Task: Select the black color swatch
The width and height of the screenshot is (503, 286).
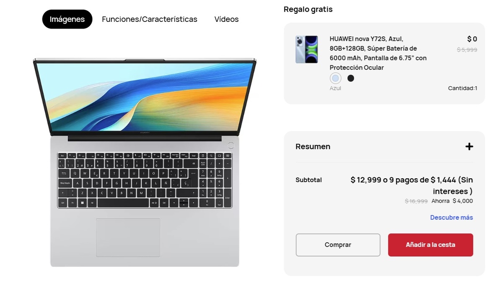Action: [351, 78]
